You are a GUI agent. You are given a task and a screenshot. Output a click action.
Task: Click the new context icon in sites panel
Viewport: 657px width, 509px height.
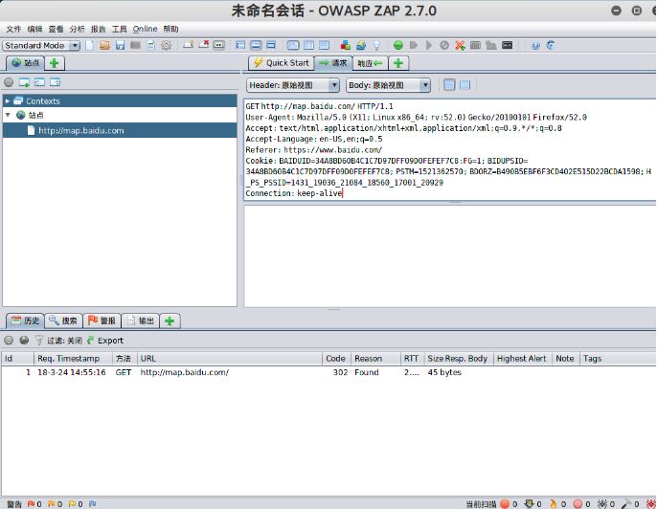coord(24,82)
